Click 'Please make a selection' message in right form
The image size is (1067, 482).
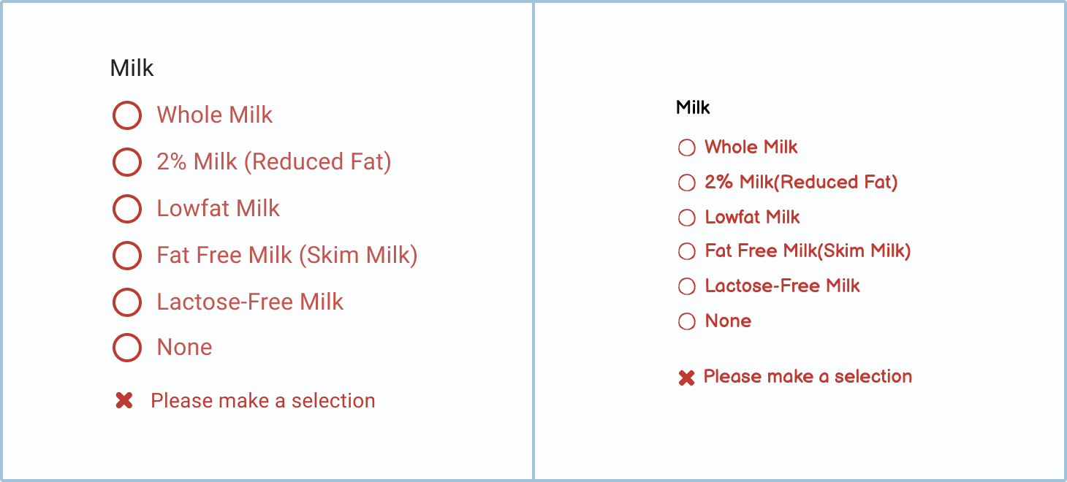(808, 377)
